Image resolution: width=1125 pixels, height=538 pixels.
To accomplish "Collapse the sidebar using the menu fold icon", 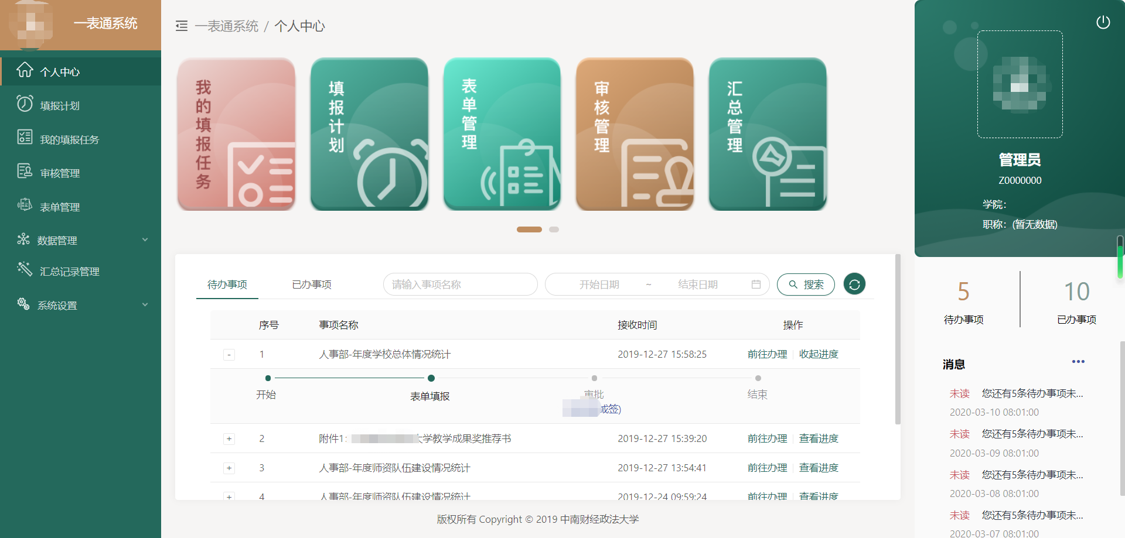I will pos(182,26).
